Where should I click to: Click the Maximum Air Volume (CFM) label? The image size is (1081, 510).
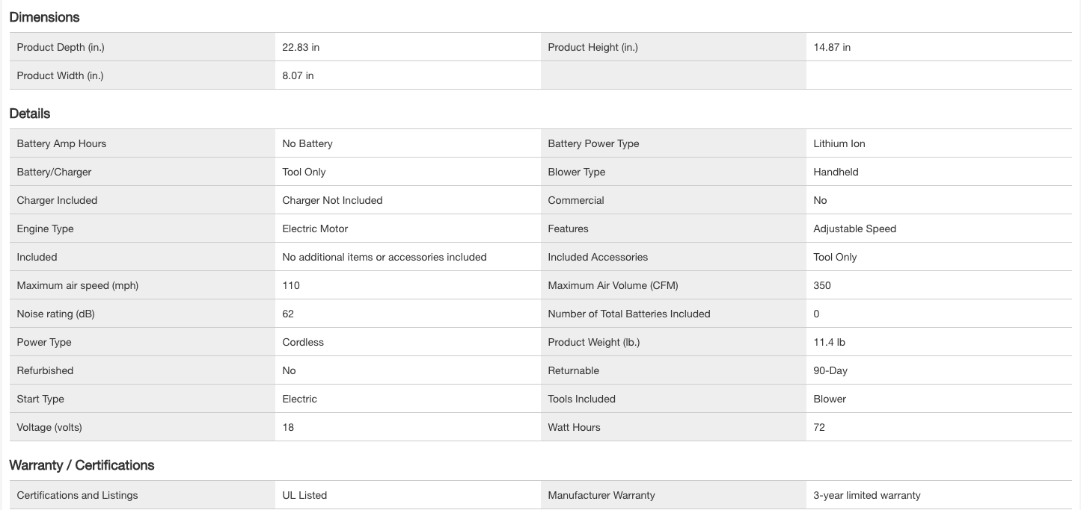click(613, 285)
